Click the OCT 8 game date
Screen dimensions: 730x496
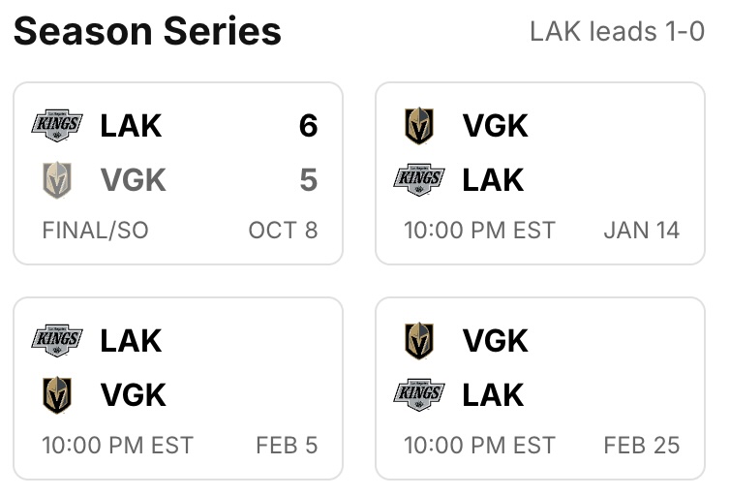coord(283,231)
